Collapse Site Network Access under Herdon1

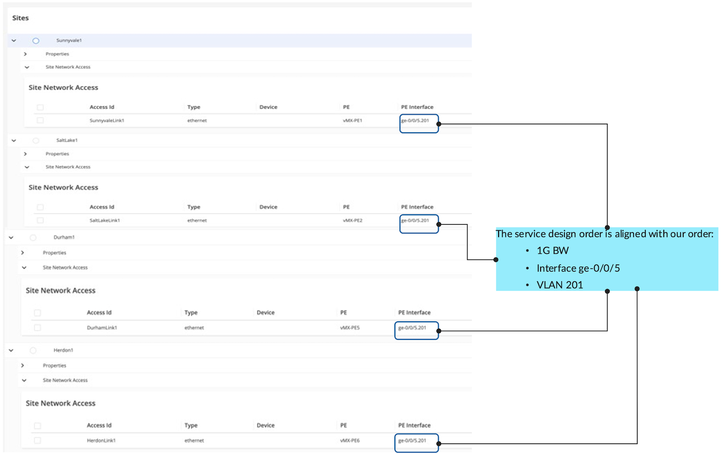[24, 380]
